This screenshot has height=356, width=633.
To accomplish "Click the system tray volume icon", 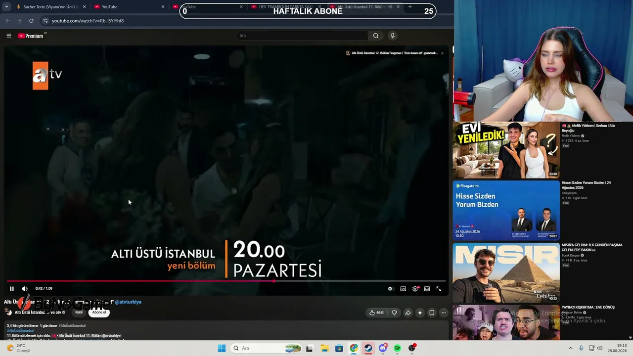I will coord(599,348).
